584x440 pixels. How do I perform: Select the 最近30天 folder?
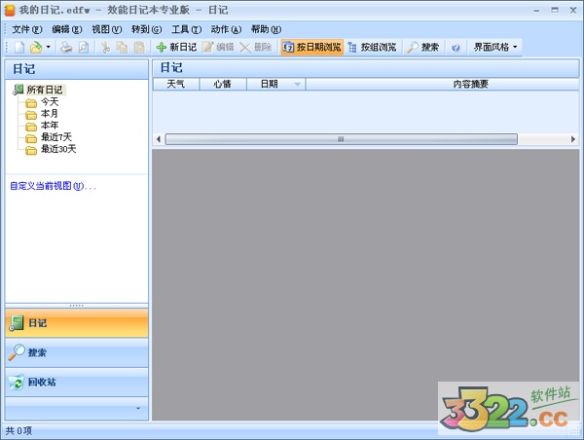point(58,149)
